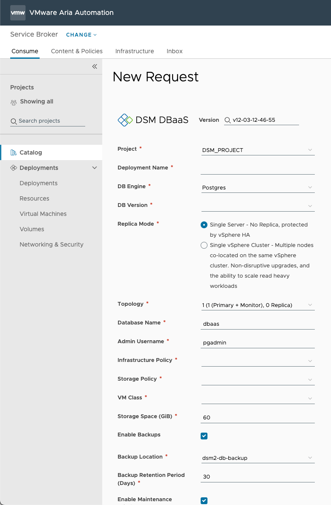Switch to the Infrastructure tab
The image size is (331, 505).
pyautogui.click(x=134, y=51)
